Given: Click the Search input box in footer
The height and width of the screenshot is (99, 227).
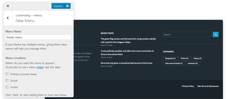Looking at the screenshot, I should click(187, 35).
